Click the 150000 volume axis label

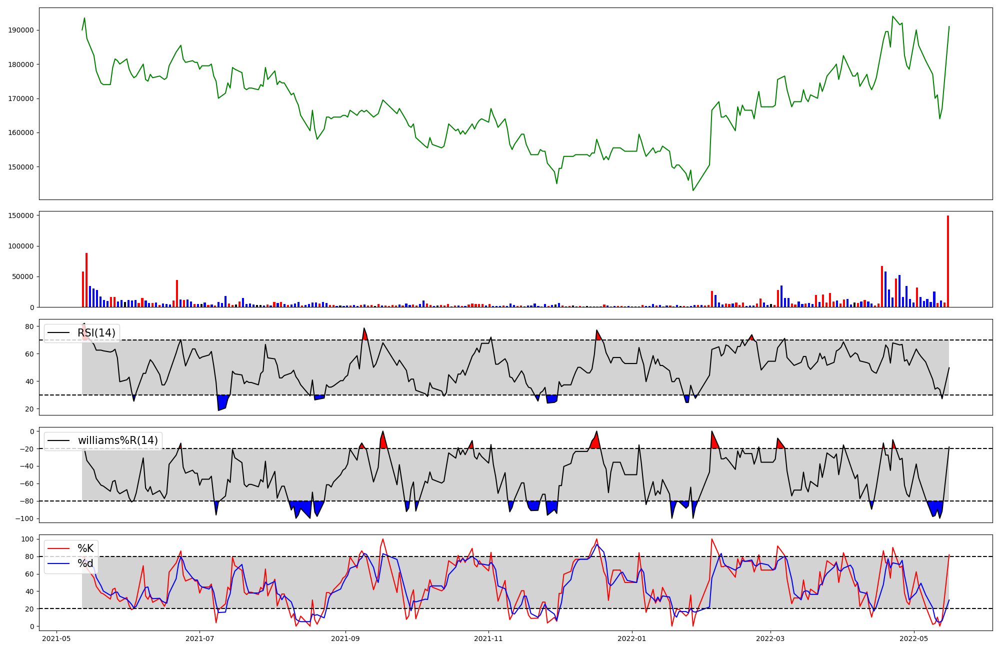(x=21, y=215)
